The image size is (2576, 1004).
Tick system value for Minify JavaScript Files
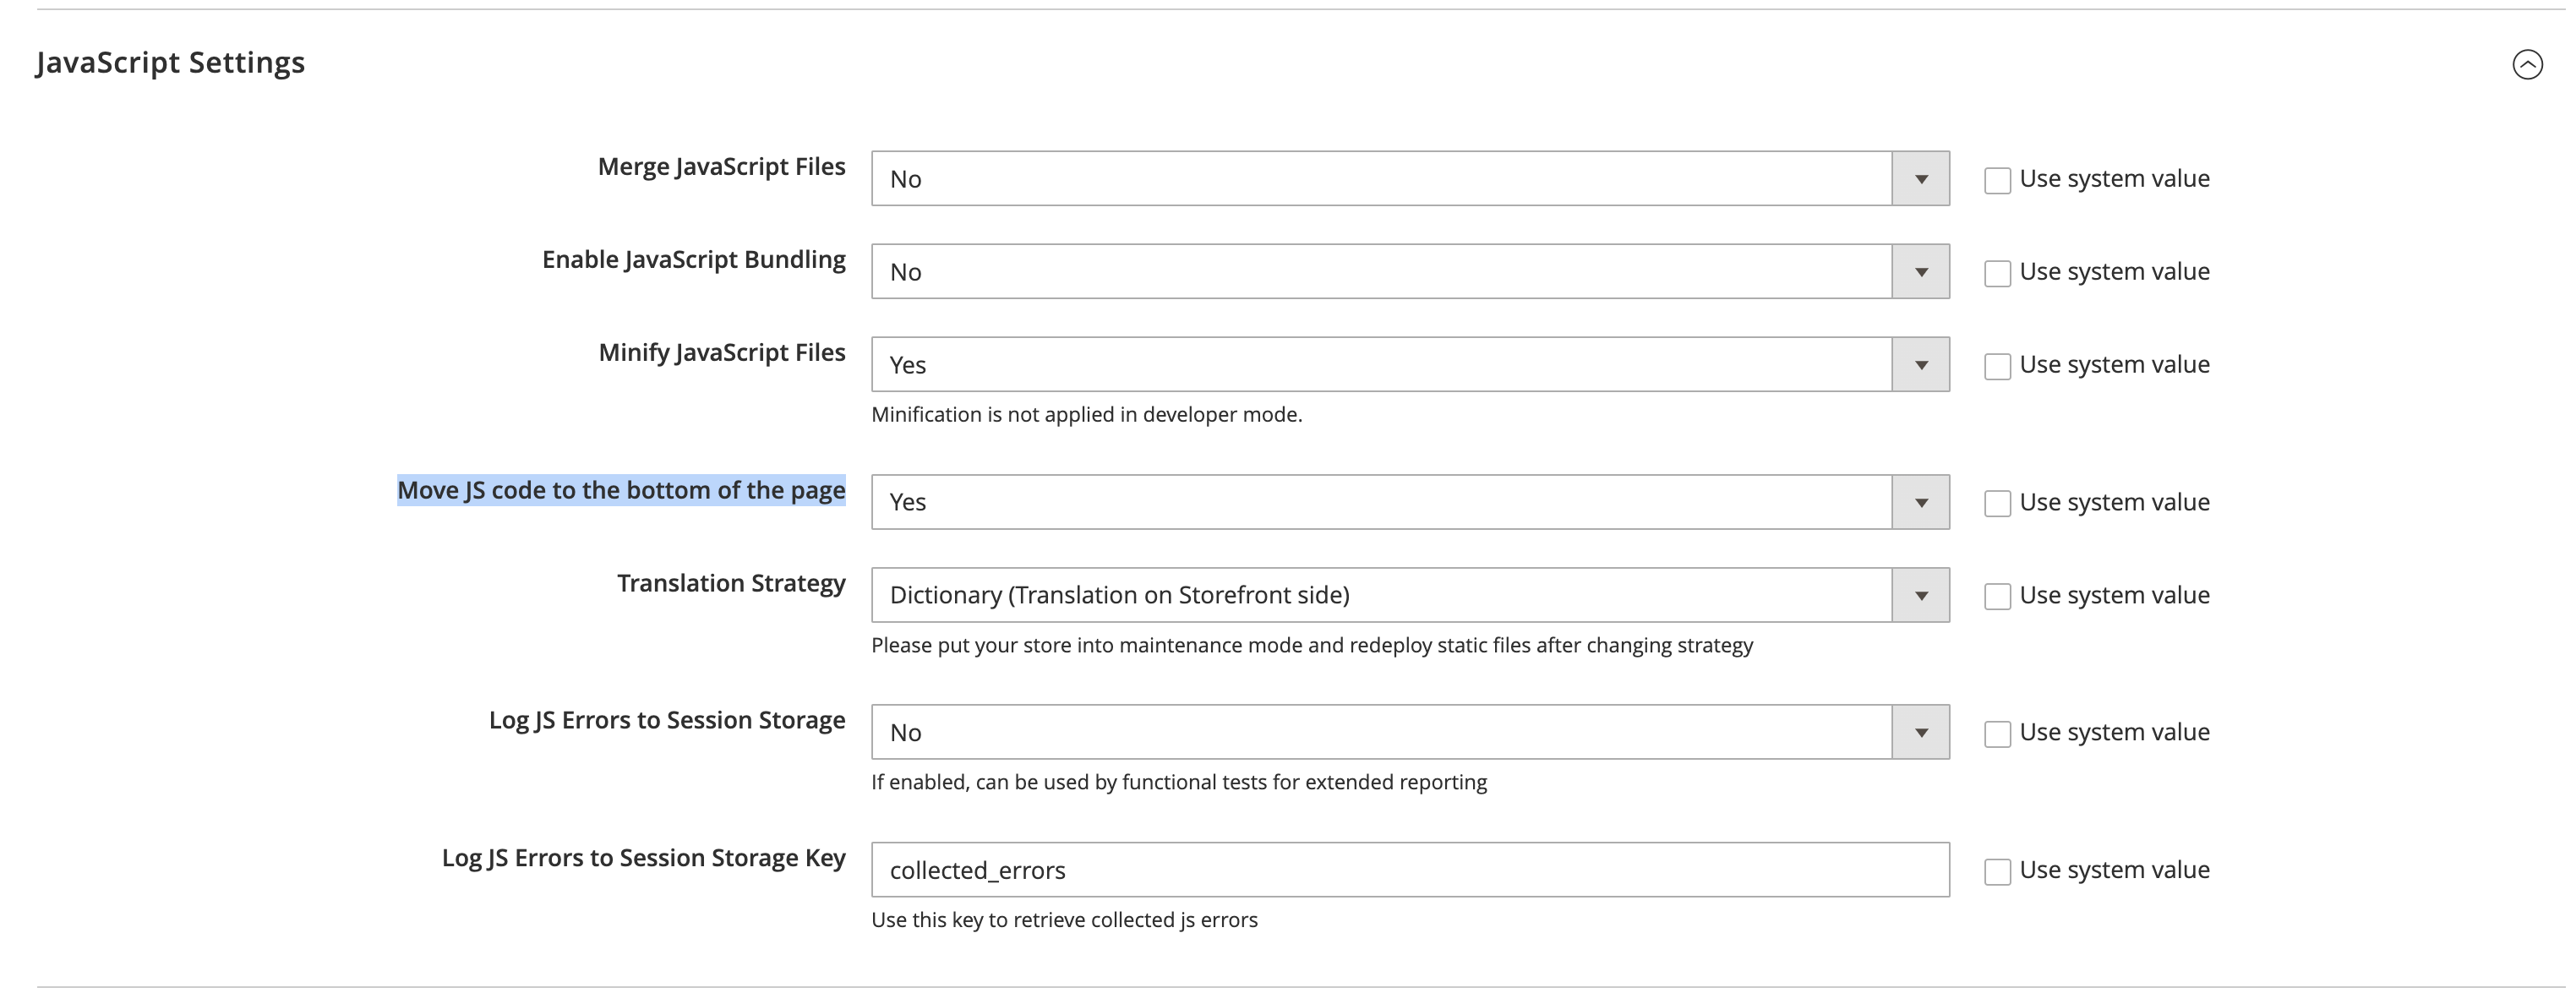coord(1997,367)
